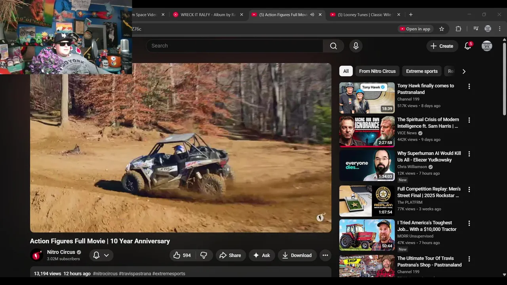Open 'everyone dies' video thumbnail
This screenshot has height=285, width=507.
(367, 165)
